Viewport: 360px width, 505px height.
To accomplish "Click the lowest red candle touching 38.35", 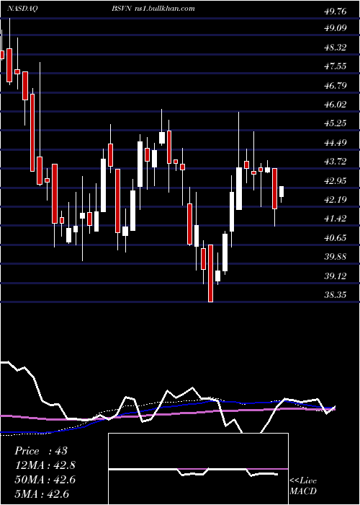I will pos(210,273).
